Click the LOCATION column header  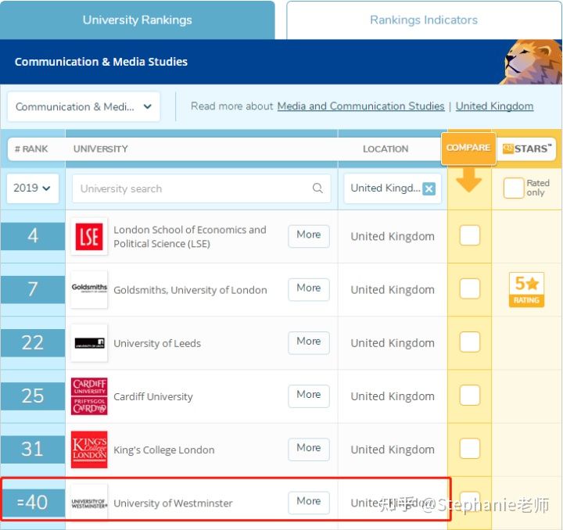[385, 149]
